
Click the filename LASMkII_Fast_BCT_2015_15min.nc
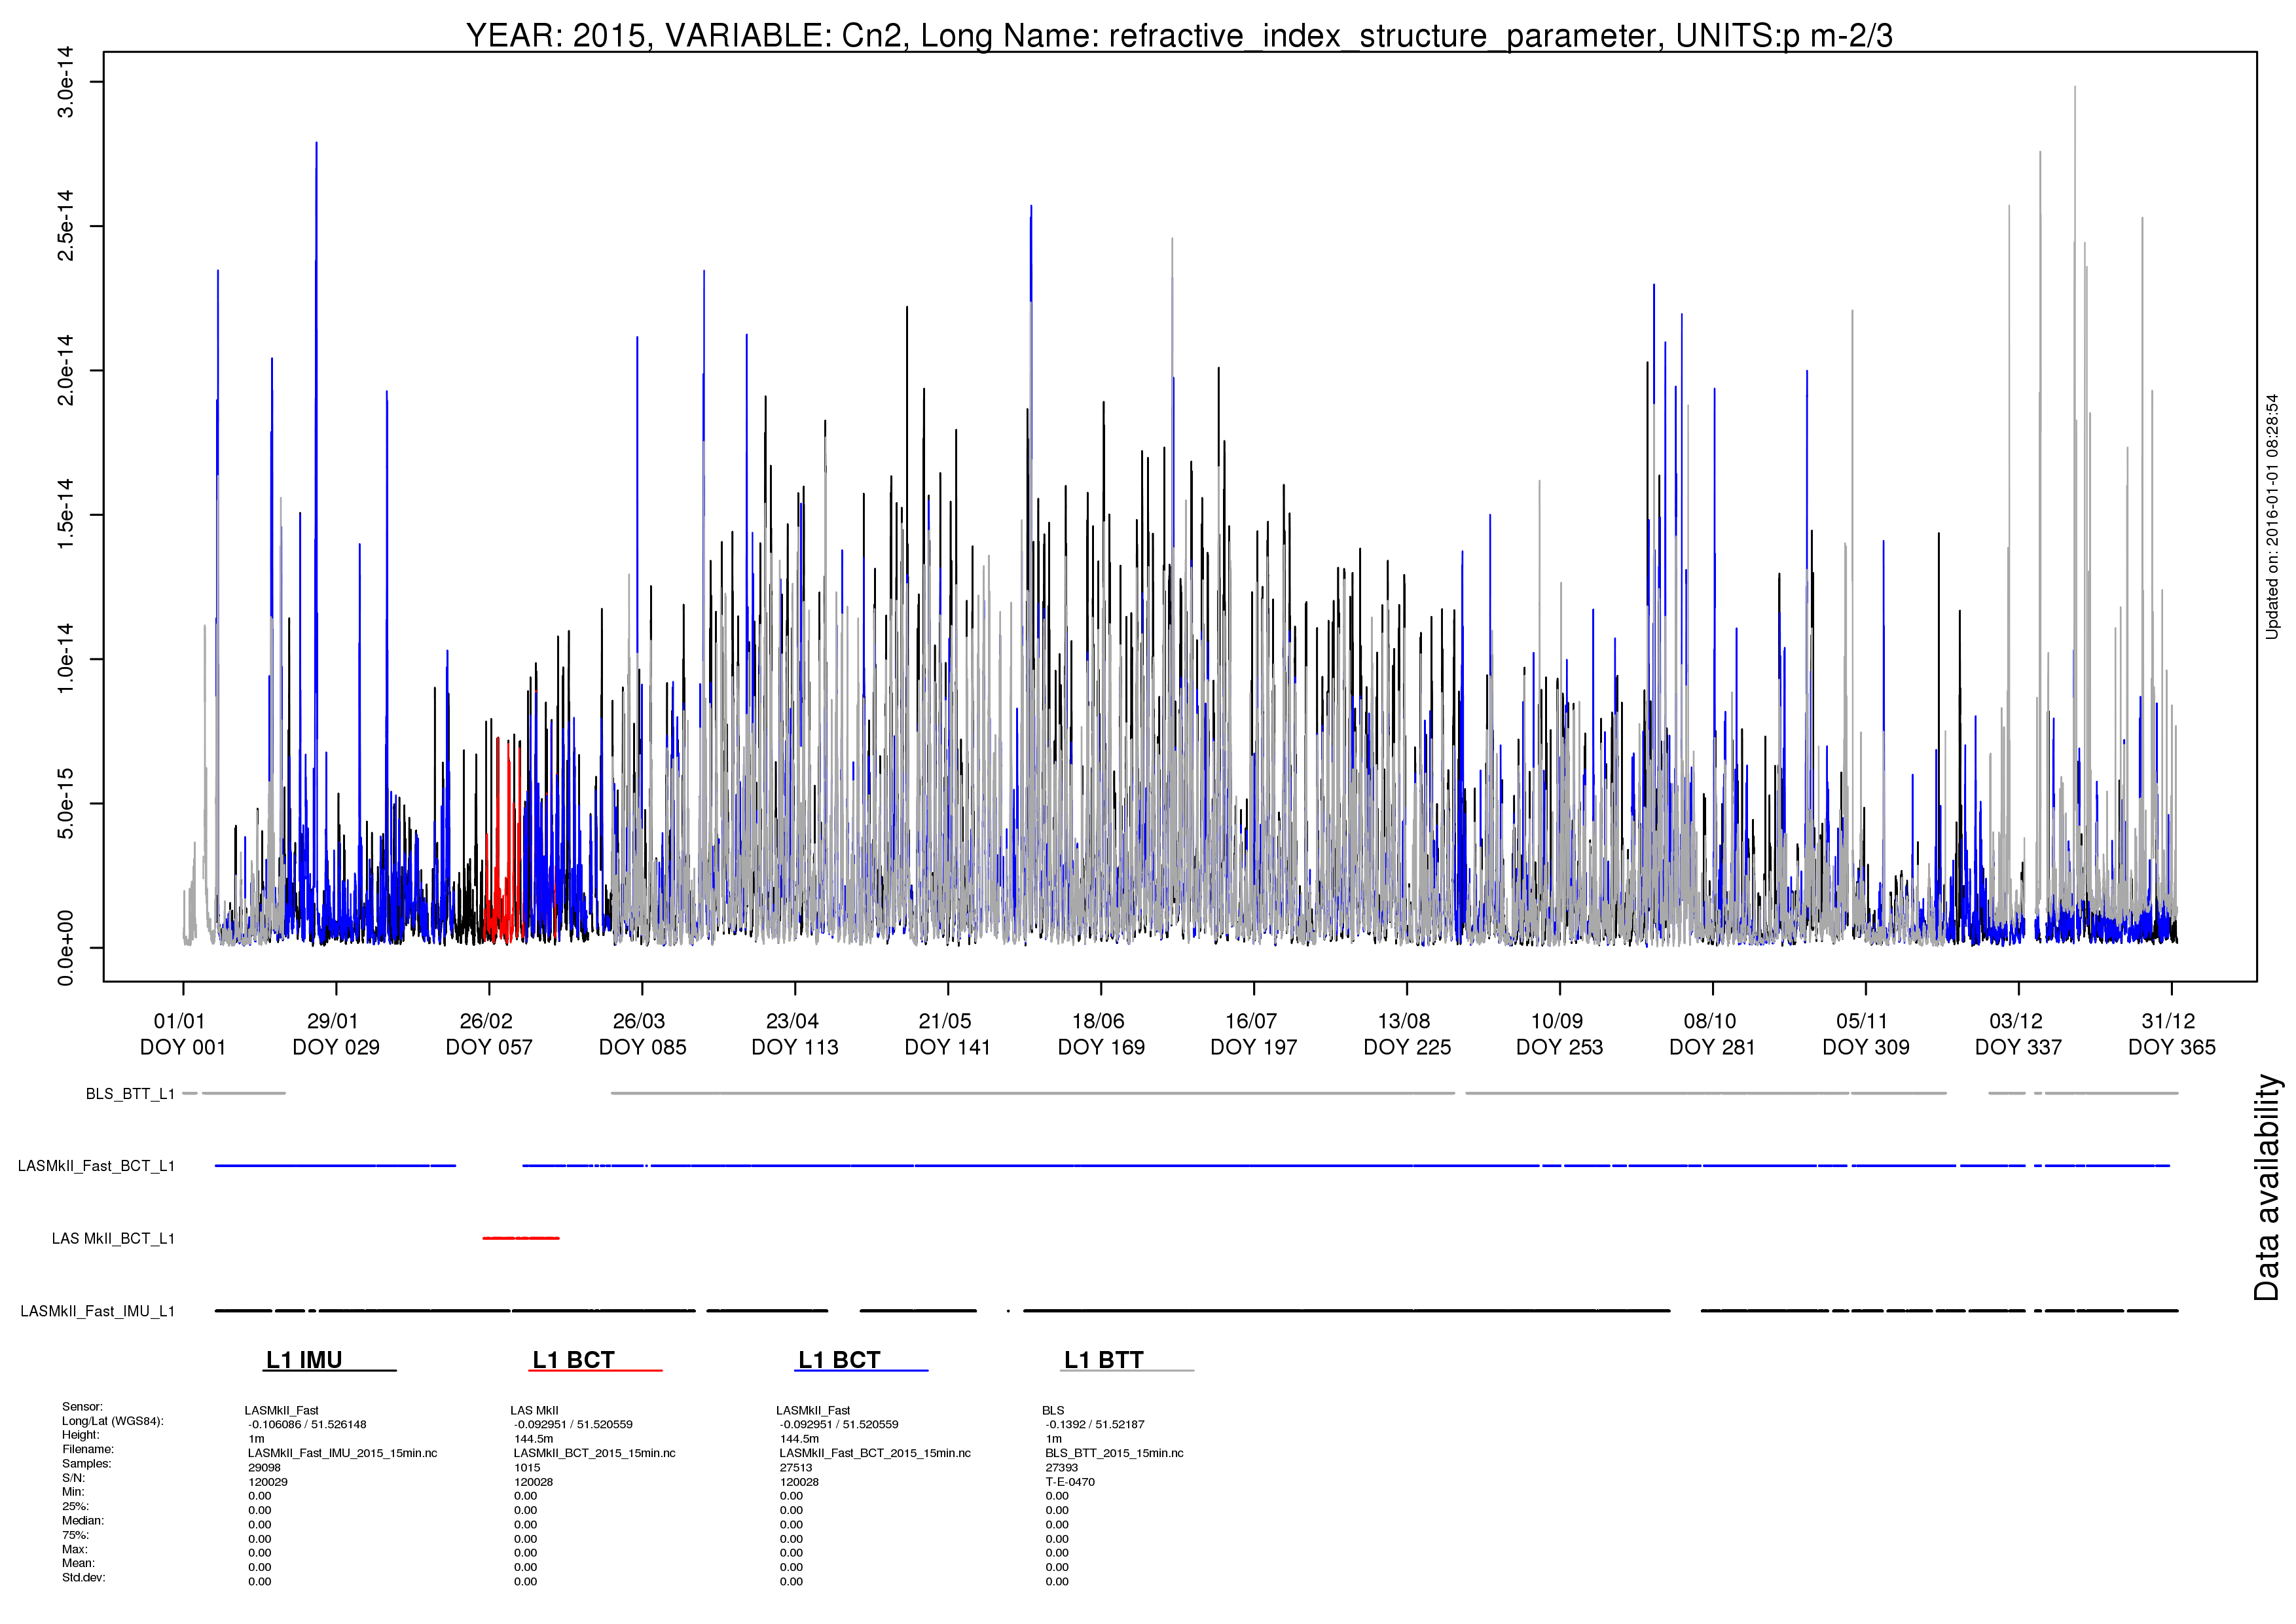pyautogui.click(x=875, y=1454)
